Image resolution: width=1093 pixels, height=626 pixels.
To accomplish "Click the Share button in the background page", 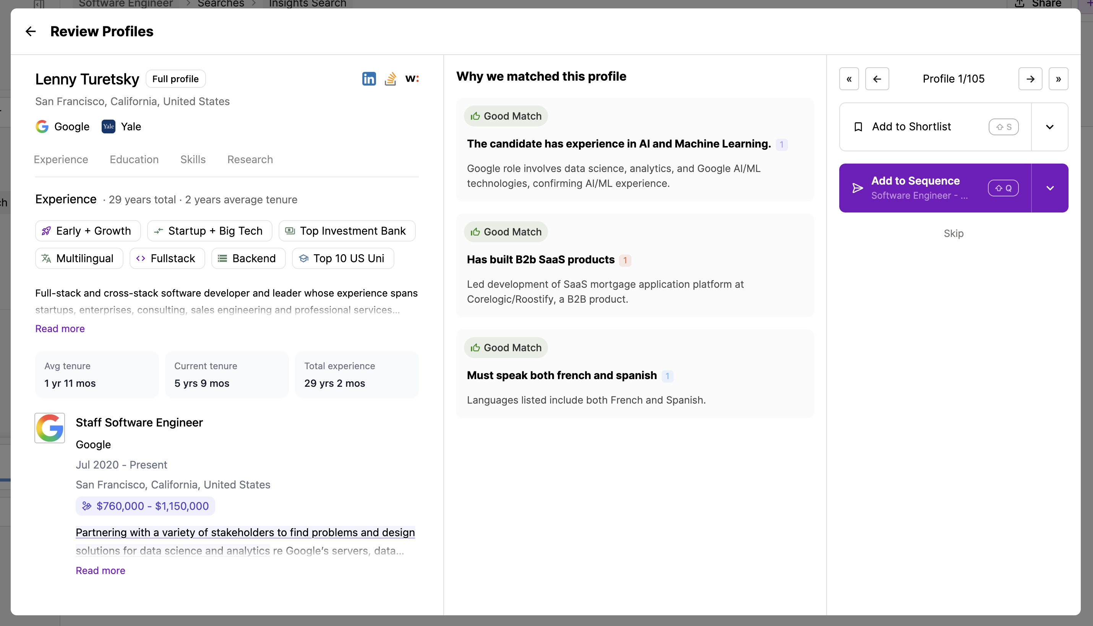I will pyautogui.click(x=1038, y=4).
